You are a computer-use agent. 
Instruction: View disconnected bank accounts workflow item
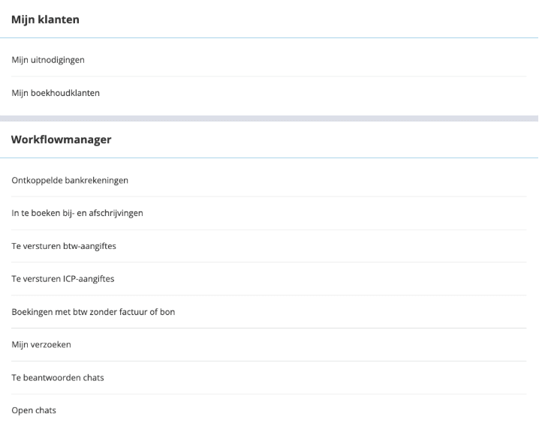(70, 180)
